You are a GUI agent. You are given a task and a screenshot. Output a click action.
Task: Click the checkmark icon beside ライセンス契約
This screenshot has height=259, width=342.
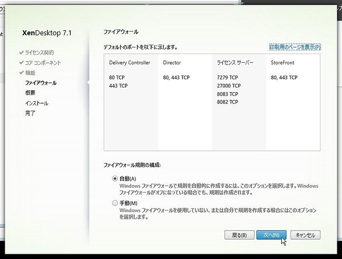click(x=21, y=52)
